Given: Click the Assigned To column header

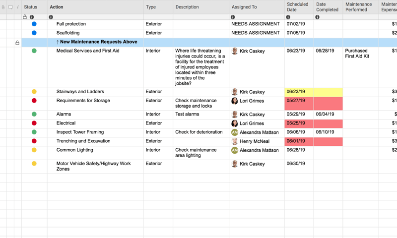Looking at the screenshot, I should (x=257, y=7).
